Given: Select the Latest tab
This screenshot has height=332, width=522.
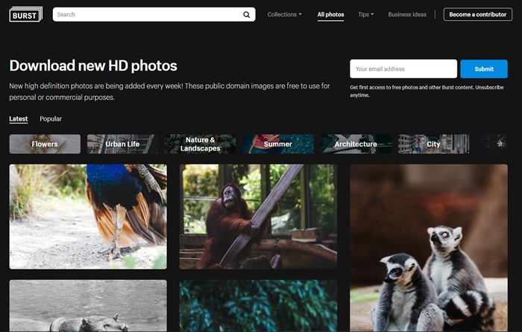Looking at the screenshot, I should [x=19, y=119].
